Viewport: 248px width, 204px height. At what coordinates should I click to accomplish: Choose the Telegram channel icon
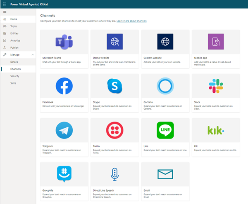[x=64, y=130]
